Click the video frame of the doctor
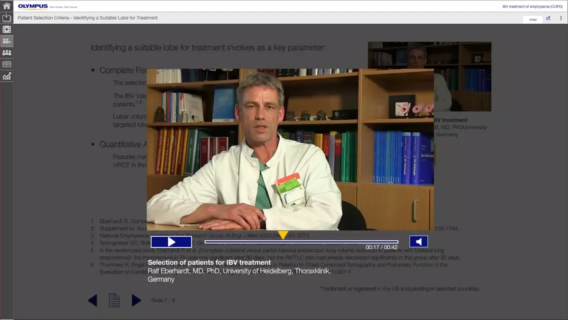 pos(290,149)
